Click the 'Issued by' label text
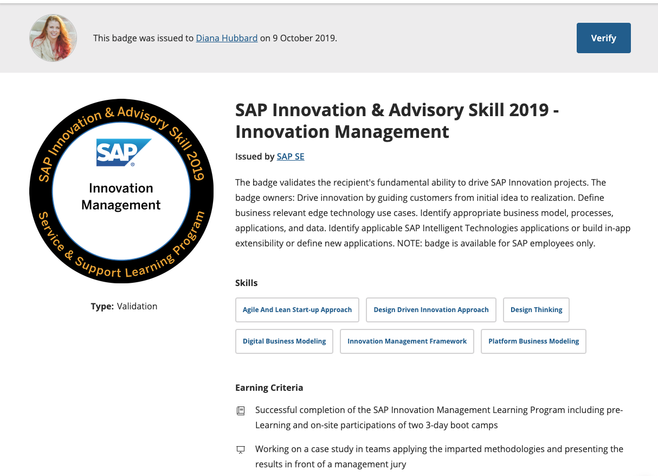Image resolution: width=658 pixels, height=476 pixels. point(255,156)
